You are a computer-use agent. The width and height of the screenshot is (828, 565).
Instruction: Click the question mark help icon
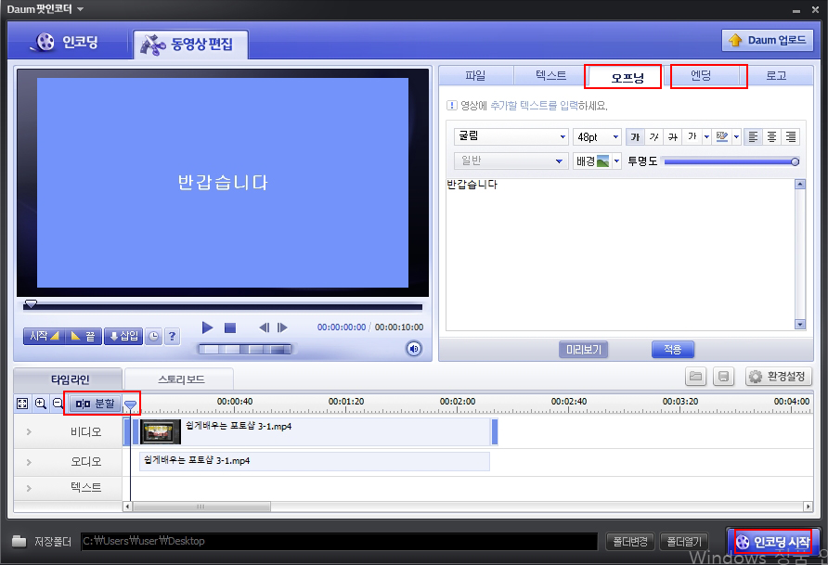point(172,336)
